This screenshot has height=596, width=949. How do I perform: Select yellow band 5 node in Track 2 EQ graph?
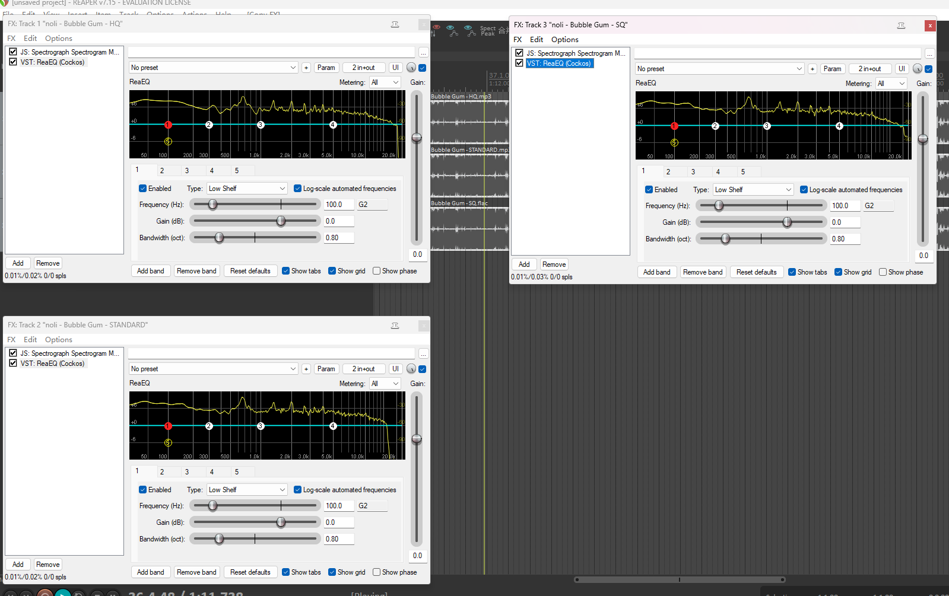click(168, 442)
